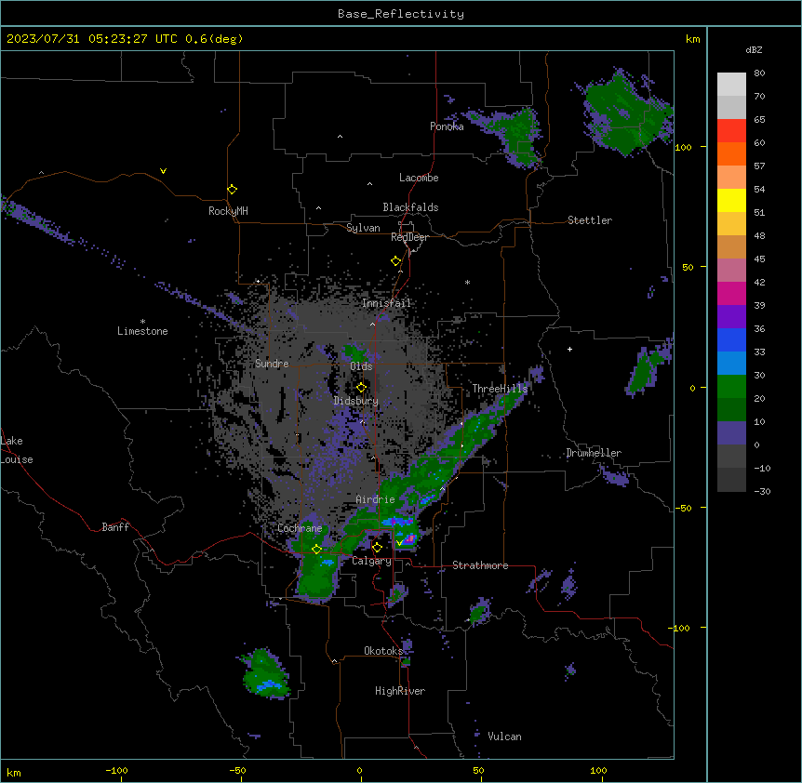Click the Base_Reflectivity title text

point(401,14)
